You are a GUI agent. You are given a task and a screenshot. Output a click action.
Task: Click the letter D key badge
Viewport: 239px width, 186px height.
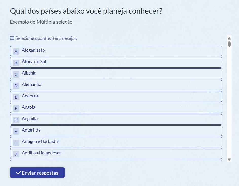click(16, 86)
